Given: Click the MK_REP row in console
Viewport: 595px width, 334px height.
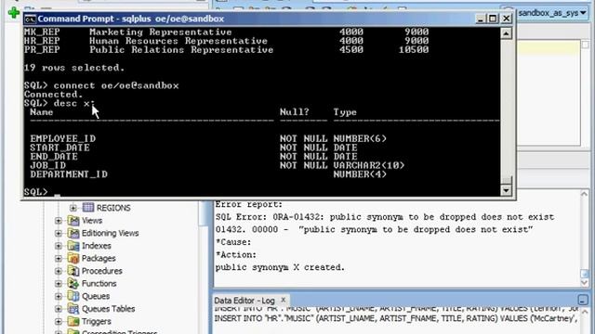Looking at the screenshot, I should (227, 32).
